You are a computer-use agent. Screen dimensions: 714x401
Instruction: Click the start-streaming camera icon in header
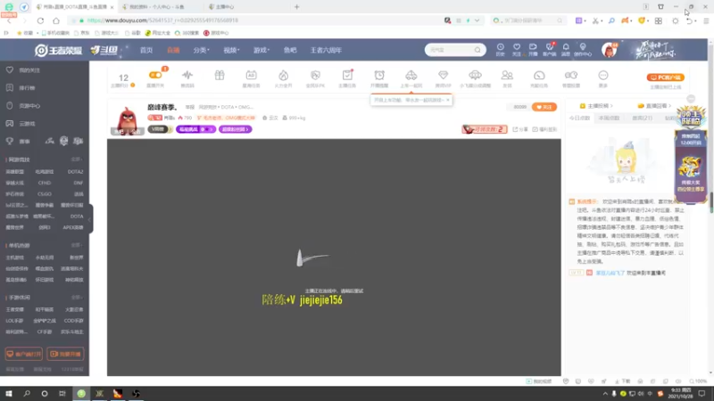[x=533, y=47]
